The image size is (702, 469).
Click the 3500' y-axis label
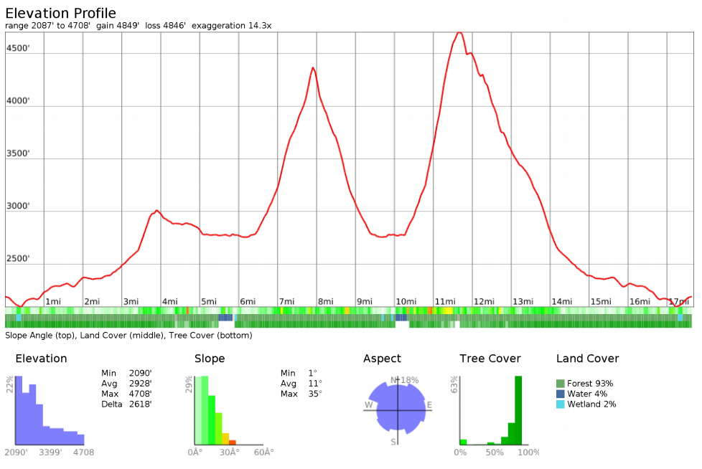(18, 153)
